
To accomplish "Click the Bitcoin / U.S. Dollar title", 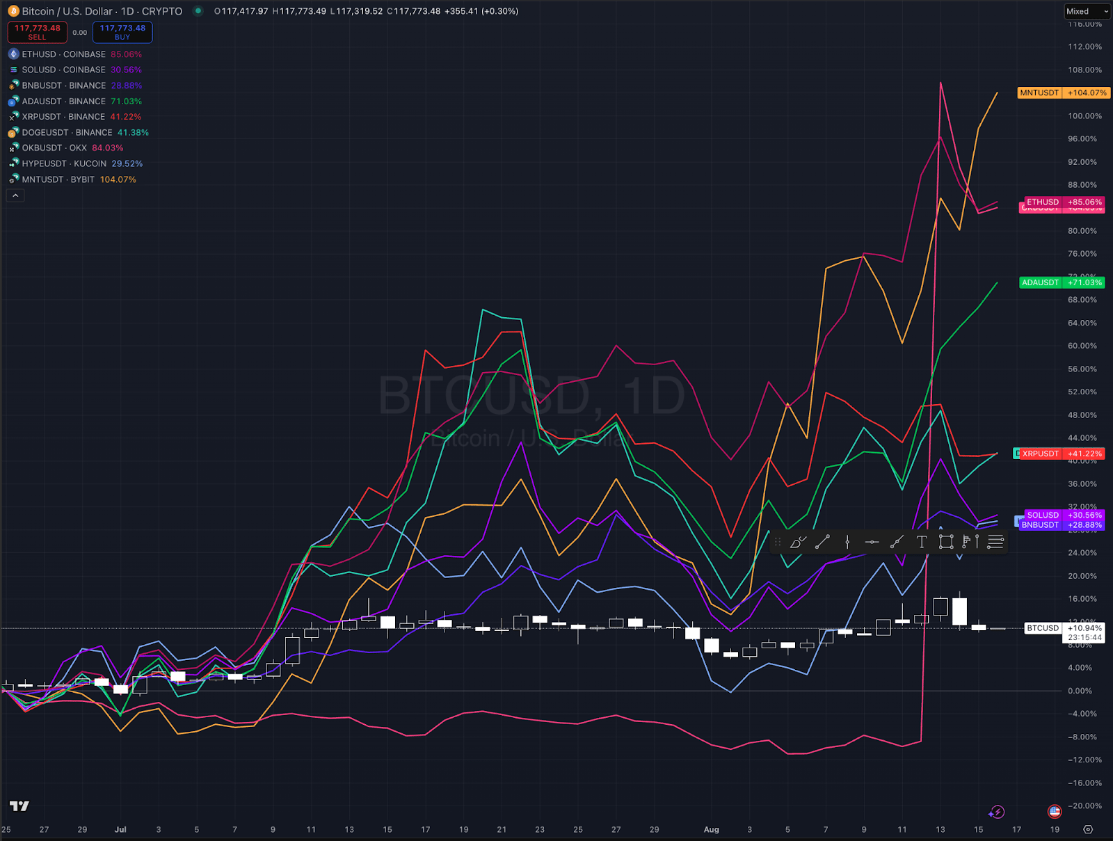I will pos(69,11).
